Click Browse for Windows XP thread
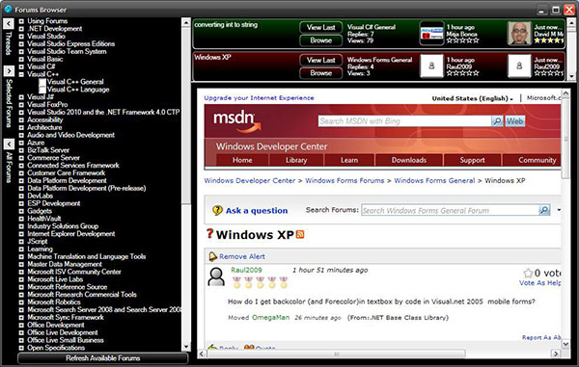Screen dimensions: 579x367 pos(321,73)
